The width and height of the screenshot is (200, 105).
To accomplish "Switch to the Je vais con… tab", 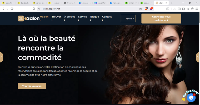I will click(54, 3).
